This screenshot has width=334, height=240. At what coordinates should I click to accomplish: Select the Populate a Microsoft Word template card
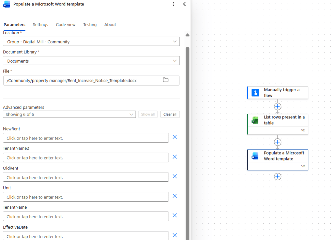(278, 160)
